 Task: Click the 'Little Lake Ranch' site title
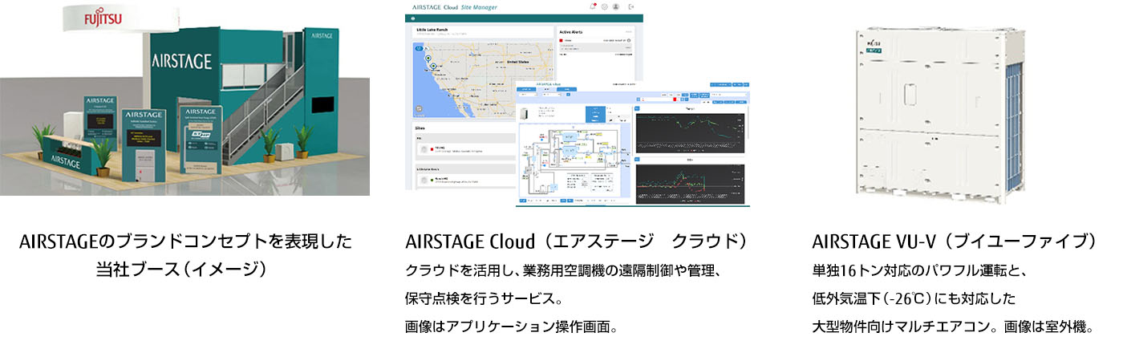click(x=431, y=29)
